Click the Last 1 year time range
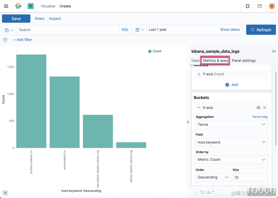 coord(158,30)
